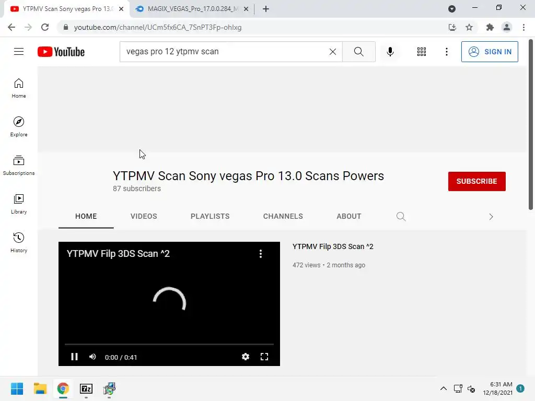Click the '87 subscribers' text
535x401 pixels.
pos(137,188)
